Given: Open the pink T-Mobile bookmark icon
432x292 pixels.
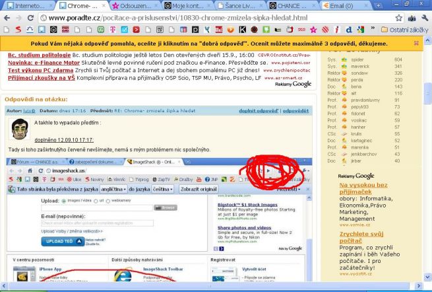Looking at the screenshot, I should point(113,30).
